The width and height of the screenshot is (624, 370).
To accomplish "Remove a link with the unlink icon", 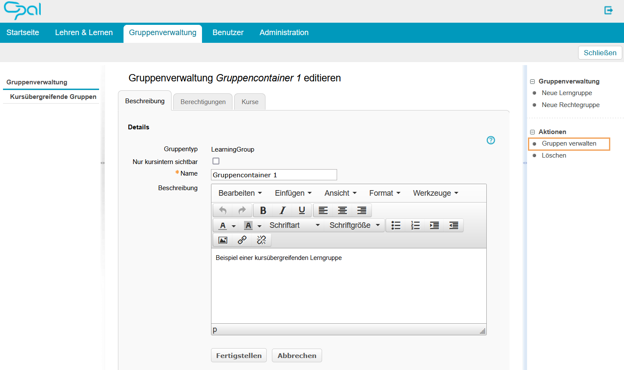I will coord(261,240).
